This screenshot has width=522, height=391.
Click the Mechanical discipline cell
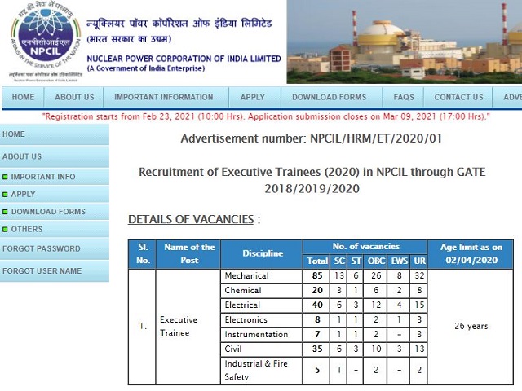pos(261,275)
